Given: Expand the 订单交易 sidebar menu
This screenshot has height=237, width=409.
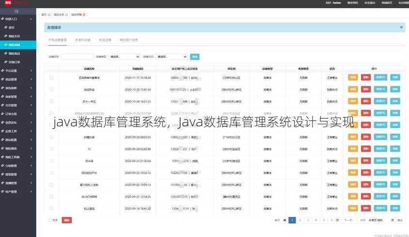Looking at the screenshot, I should tap(17, 114).
